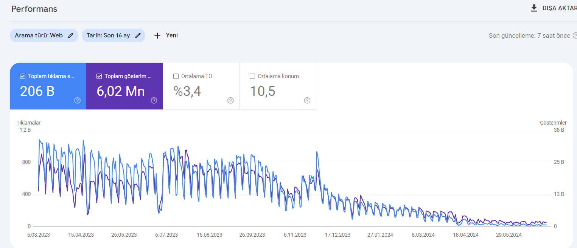Click the download icon beside DIŞA AKTAR
577x248 pixels.
[x=534, y=8]
